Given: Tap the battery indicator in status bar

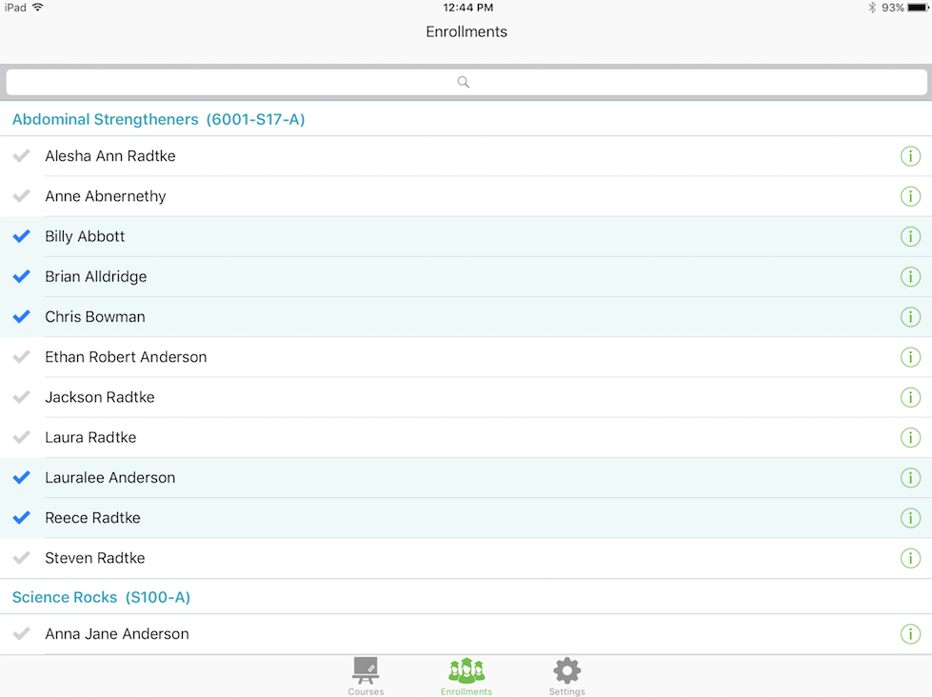Looking at the screenshot, I should click(917, 8).
